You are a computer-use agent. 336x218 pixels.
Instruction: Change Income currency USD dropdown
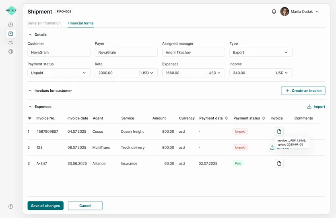[282, 73]
